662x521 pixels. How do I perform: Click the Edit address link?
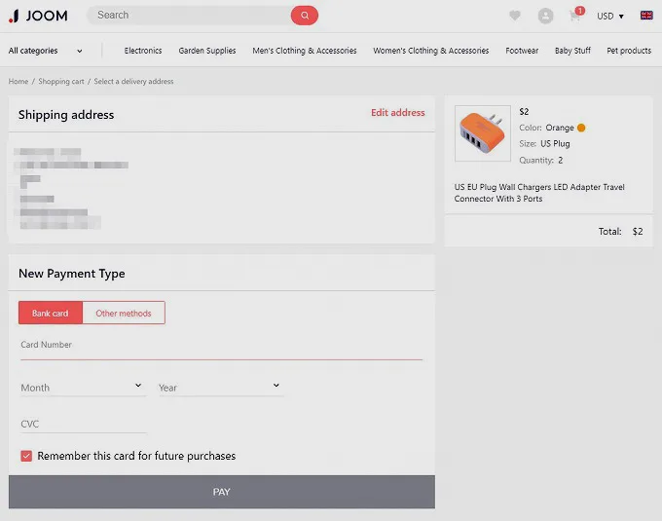tap(397, 113)
